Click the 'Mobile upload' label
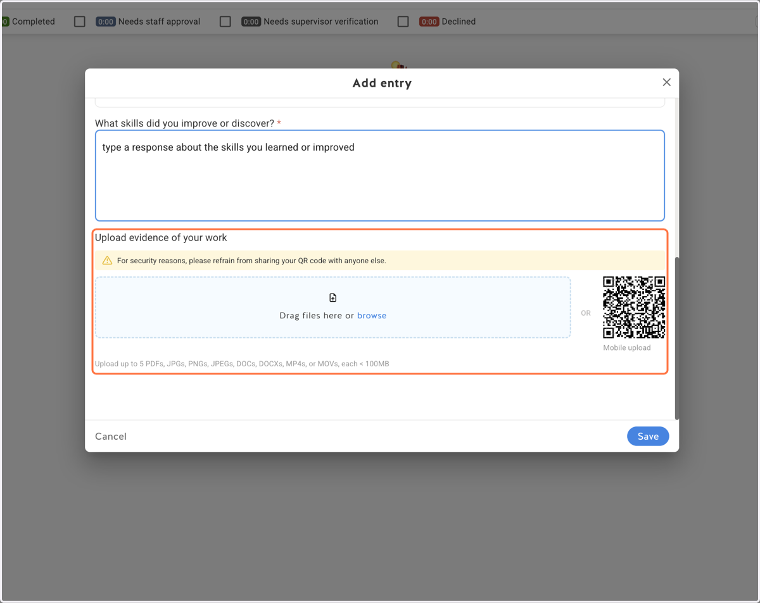Viewport: 760px width, 603px height. (x=627, y=347)
